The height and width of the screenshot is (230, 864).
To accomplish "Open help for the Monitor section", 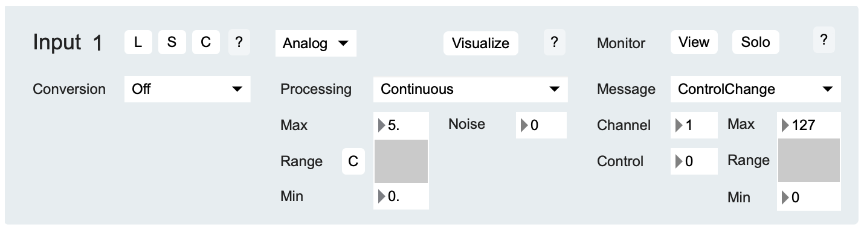I will 824,41.
